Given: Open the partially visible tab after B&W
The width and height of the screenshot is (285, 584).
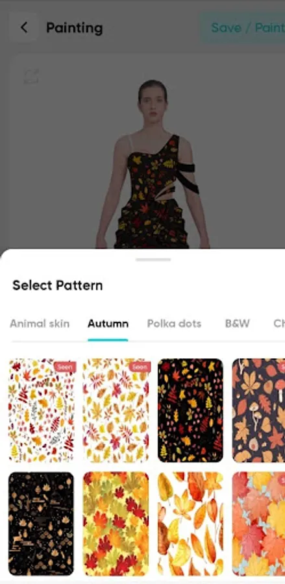Looking at the screenshot, I should coord(279,324).
